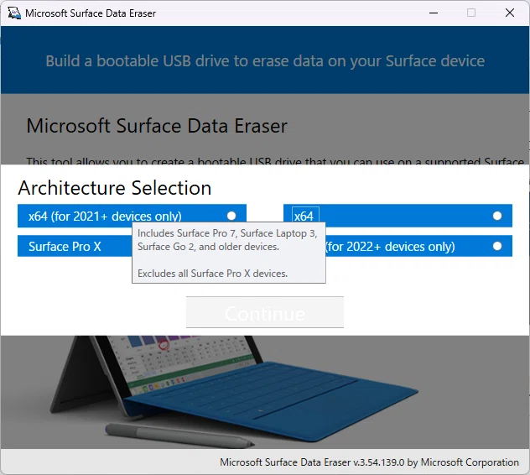Close the Microsoft Surface Data Eraser window
This screenshot has width=530, height=475.
tap(510, 13)
